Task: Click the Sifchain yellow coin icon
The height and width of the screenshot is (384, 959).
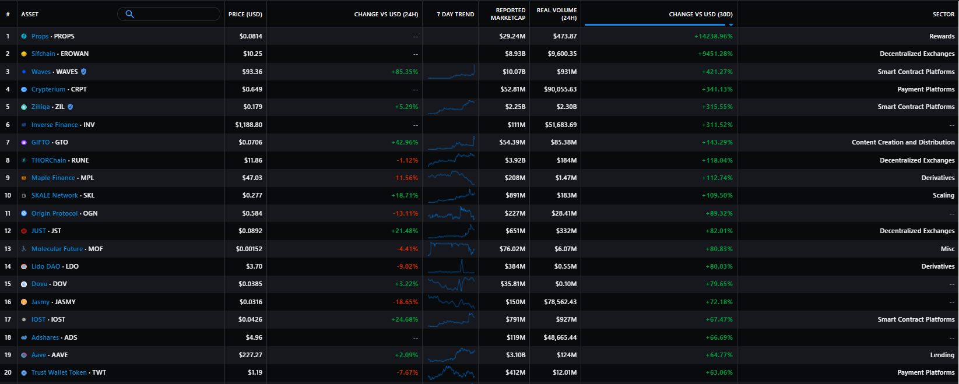Action: pyautogui.click(x=24, y=54)
